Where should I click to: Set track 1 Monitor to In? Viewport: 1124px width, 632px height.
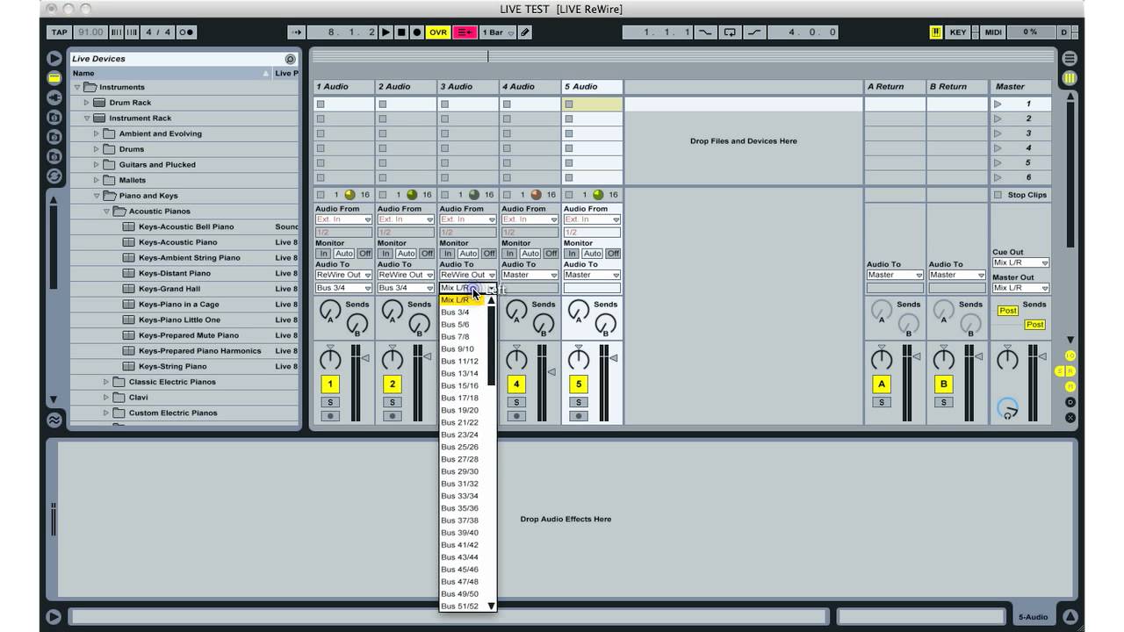pyautogui.click(x=323, y=254)
